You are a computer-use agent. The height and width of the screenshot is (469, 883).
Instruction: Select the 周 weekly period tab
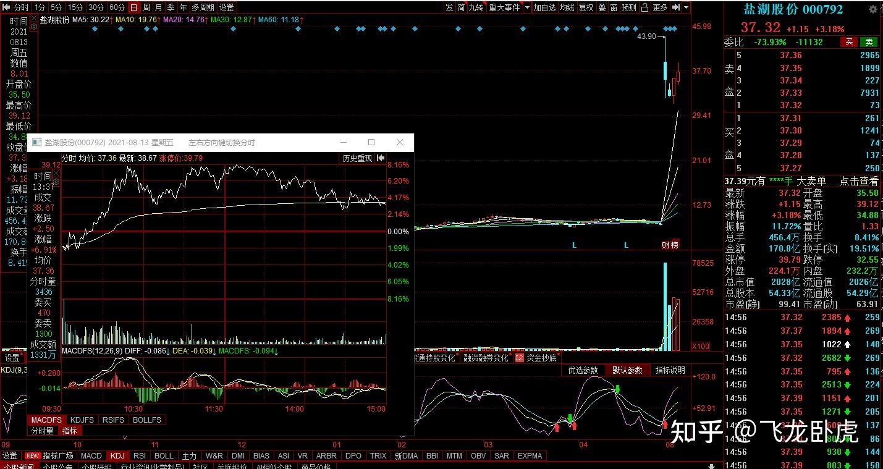pos(146,7)
